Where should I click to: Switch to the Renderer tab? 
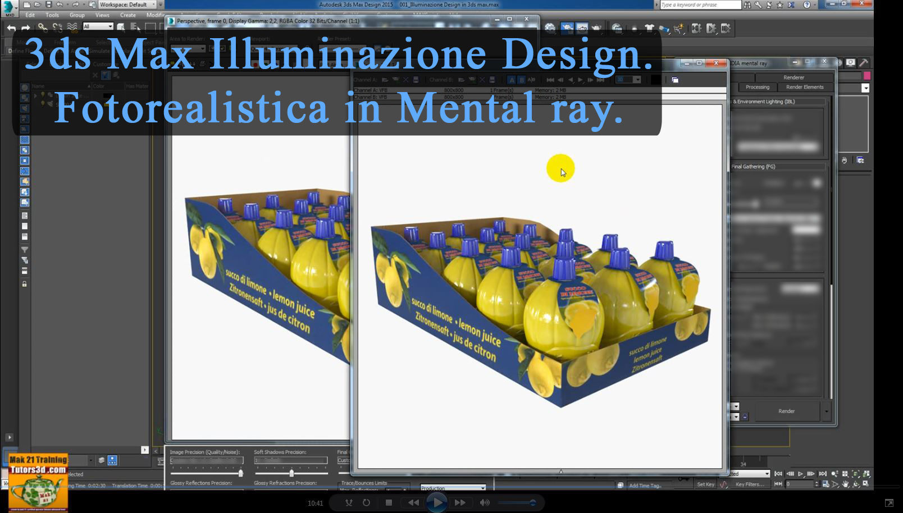[x=793, y=77]
